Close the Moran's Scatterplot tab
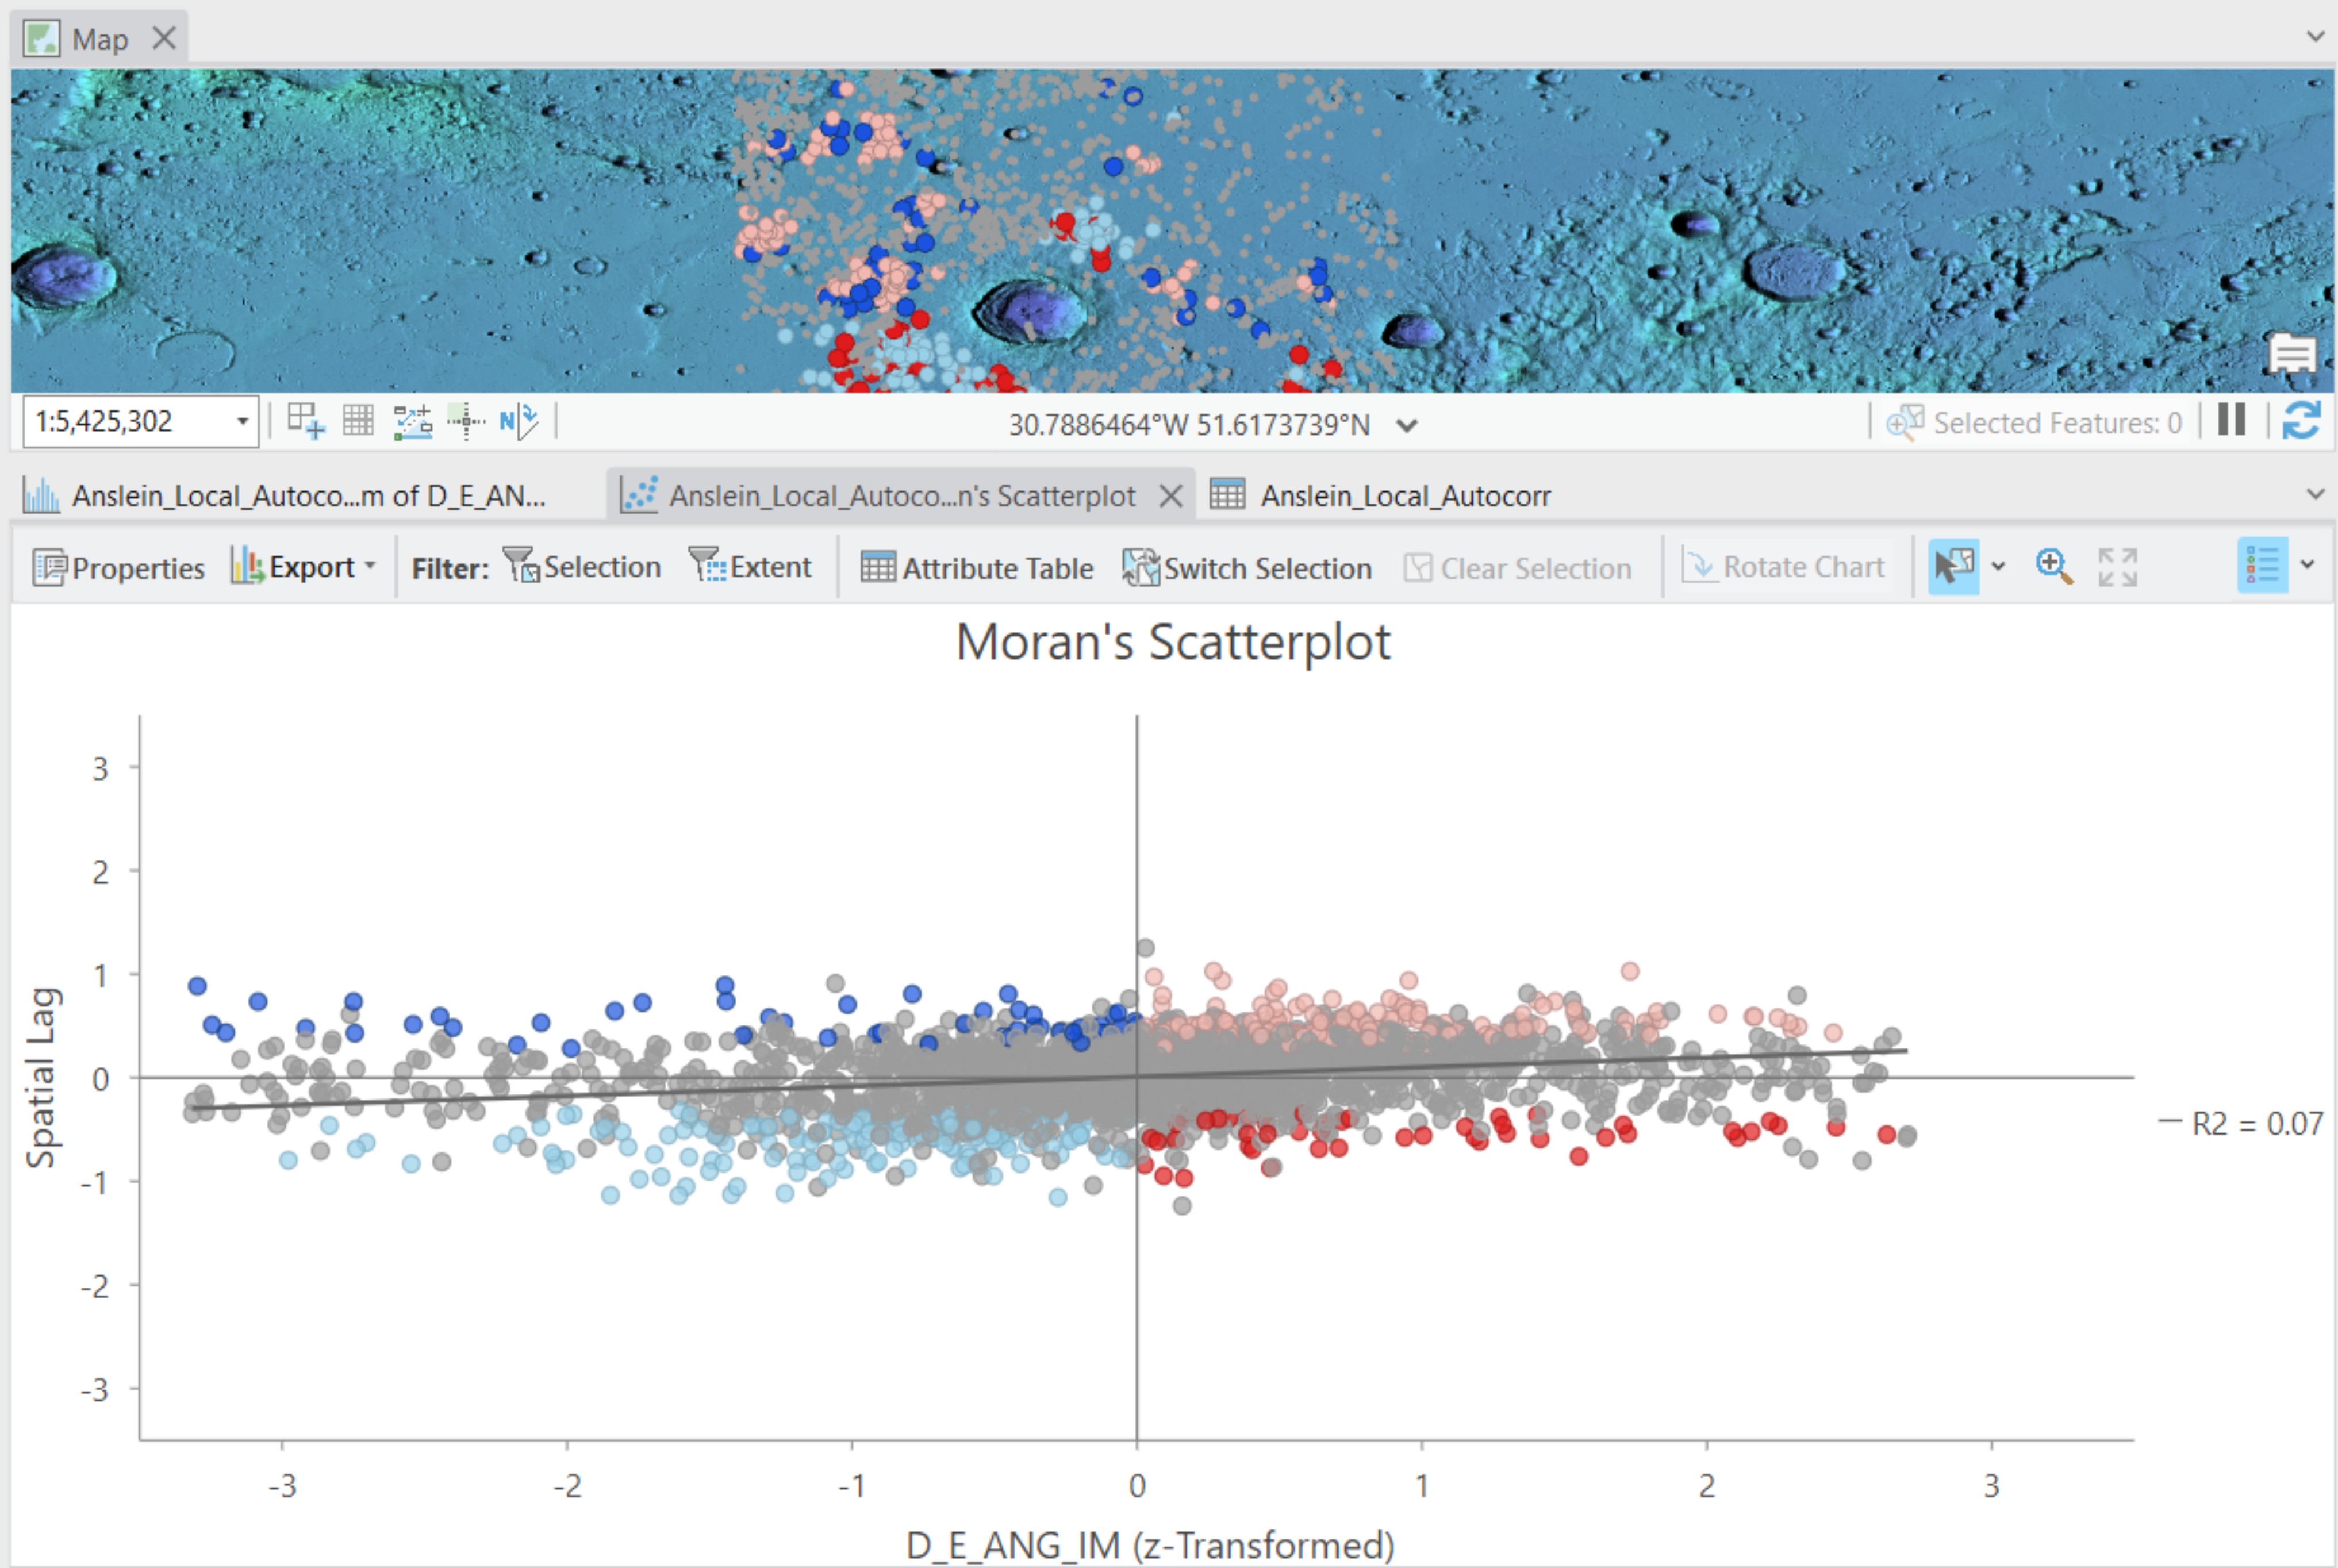Image resolution: width=2338 pixels, height=1568 pixels. coord(1171,496)
